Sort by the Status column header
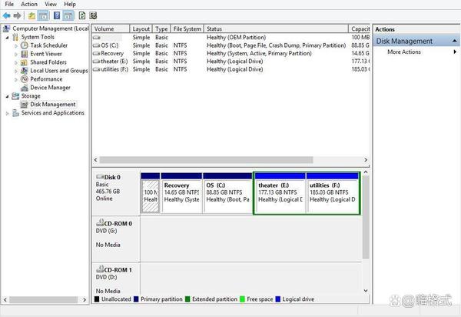The height and width of the screenshot is (317, 461). point(276,28)
